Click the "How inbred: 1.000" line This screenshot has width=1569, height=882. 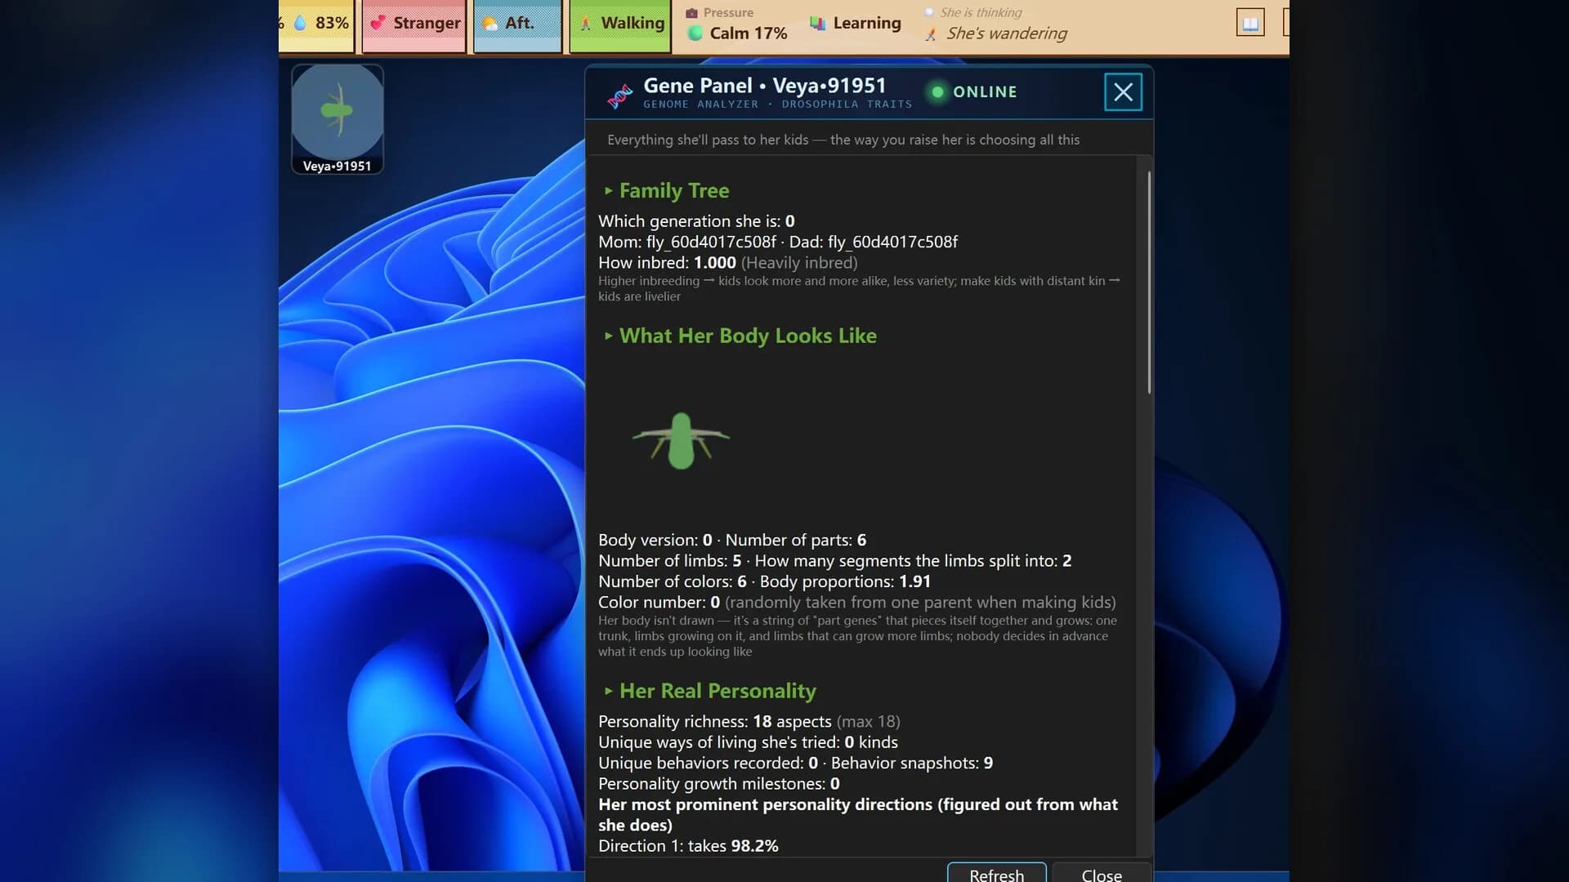[728, 263]
